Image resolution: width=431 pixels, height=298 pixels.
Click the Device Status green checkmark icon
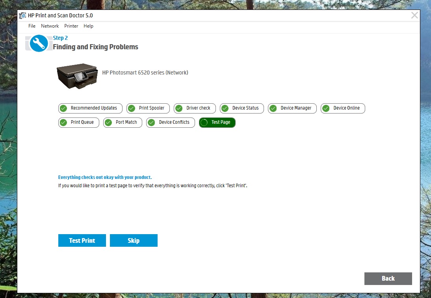(225, 108)
